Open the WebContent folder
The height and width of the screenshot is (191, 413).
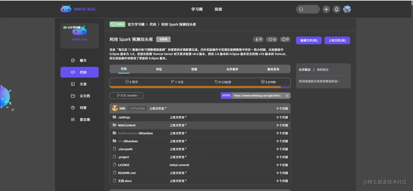point(127,125)
